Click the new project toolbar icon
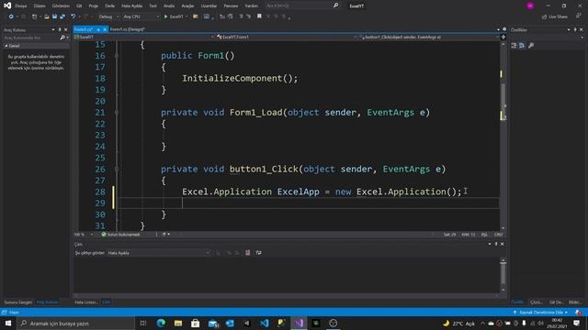The image size is (588, 330). pos(34,16)
